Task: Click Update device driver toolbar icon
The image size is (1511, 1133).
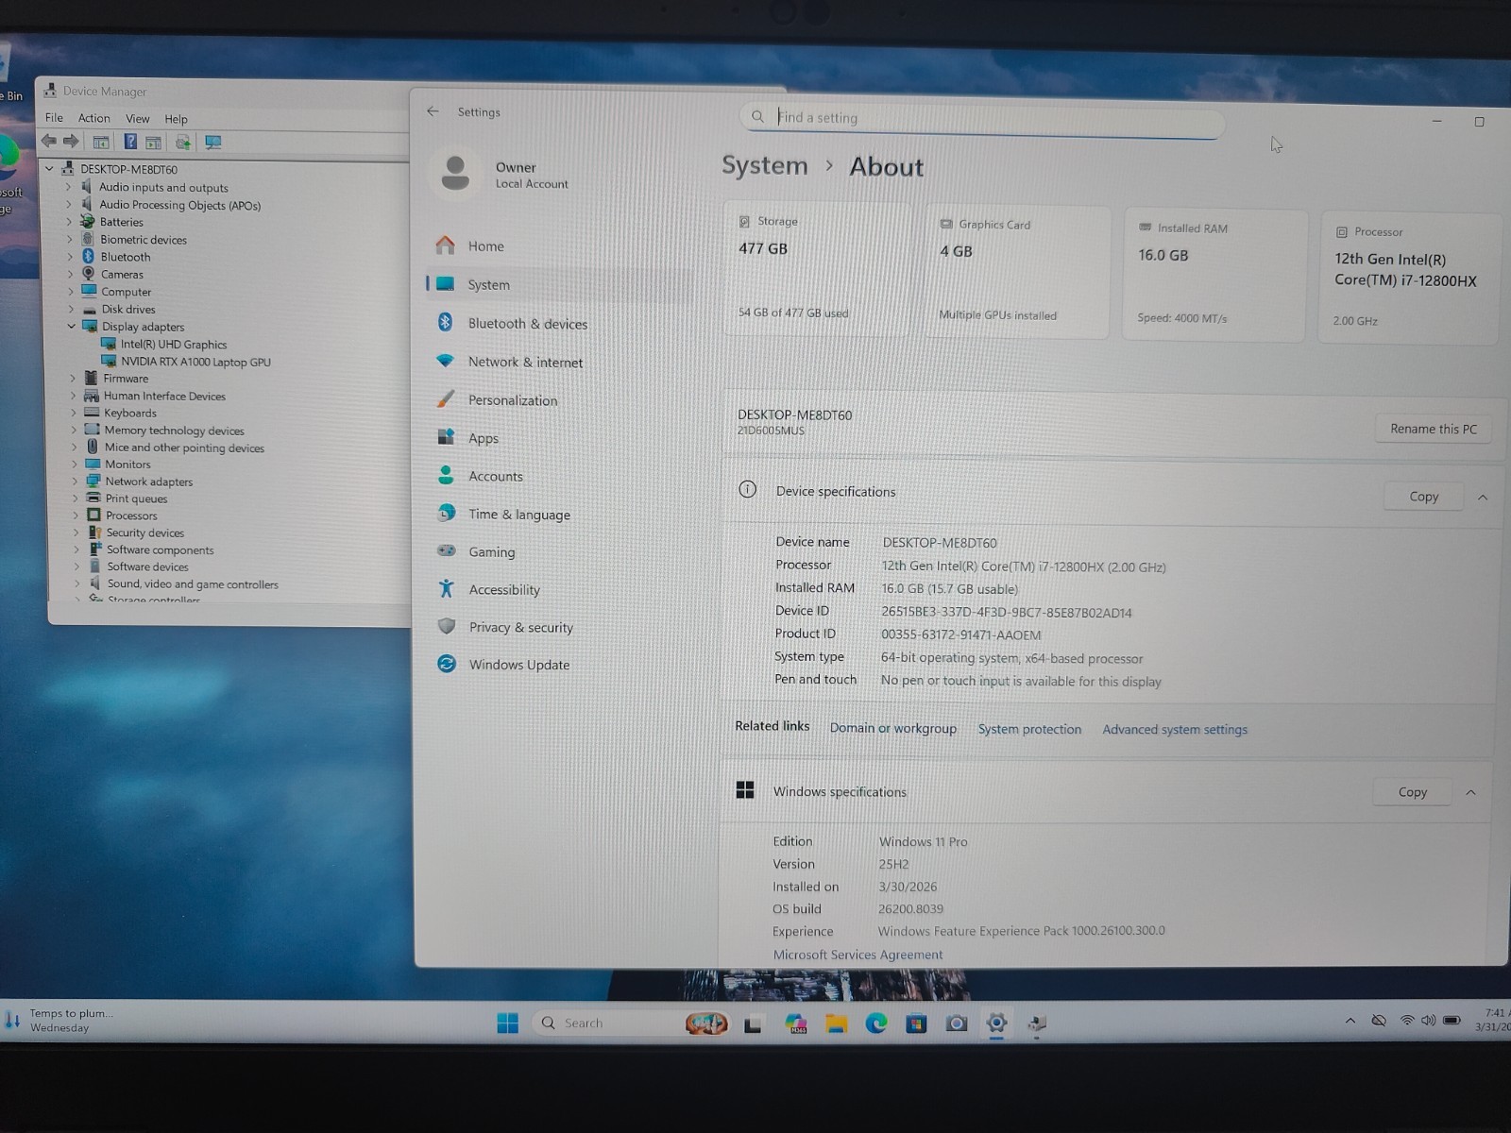Action: pos(183,143)
